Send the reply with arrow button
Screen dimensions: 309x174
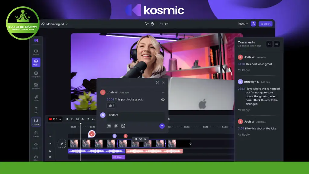(x=162, y=126)
